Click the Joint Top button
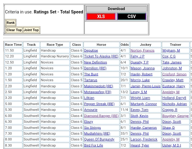The image size is (192, 149). (x=31, y=30)
